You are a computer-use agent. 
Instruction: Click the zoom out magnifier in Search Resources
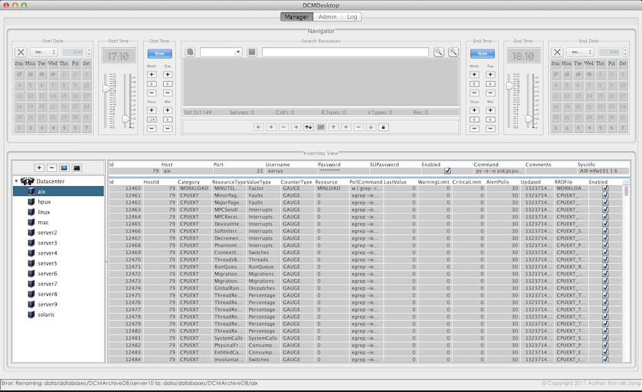tap(439, 52)
